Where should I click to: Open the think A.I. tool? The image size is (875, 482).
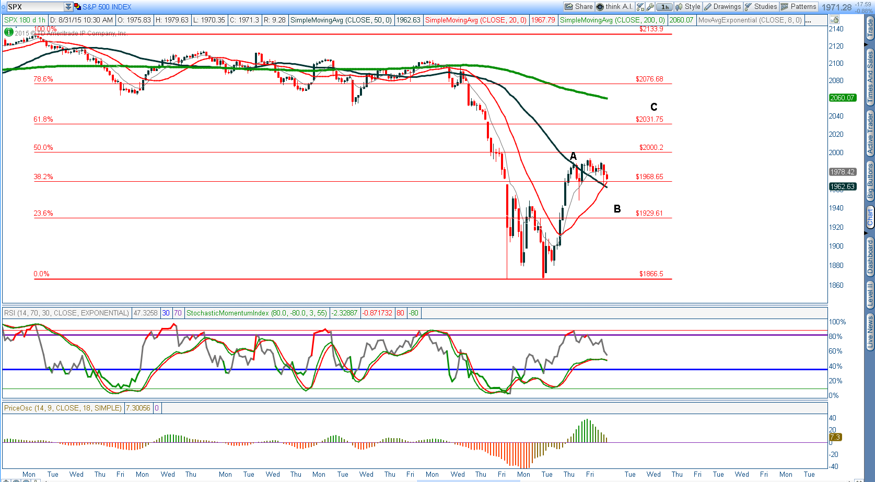point(614,7)
